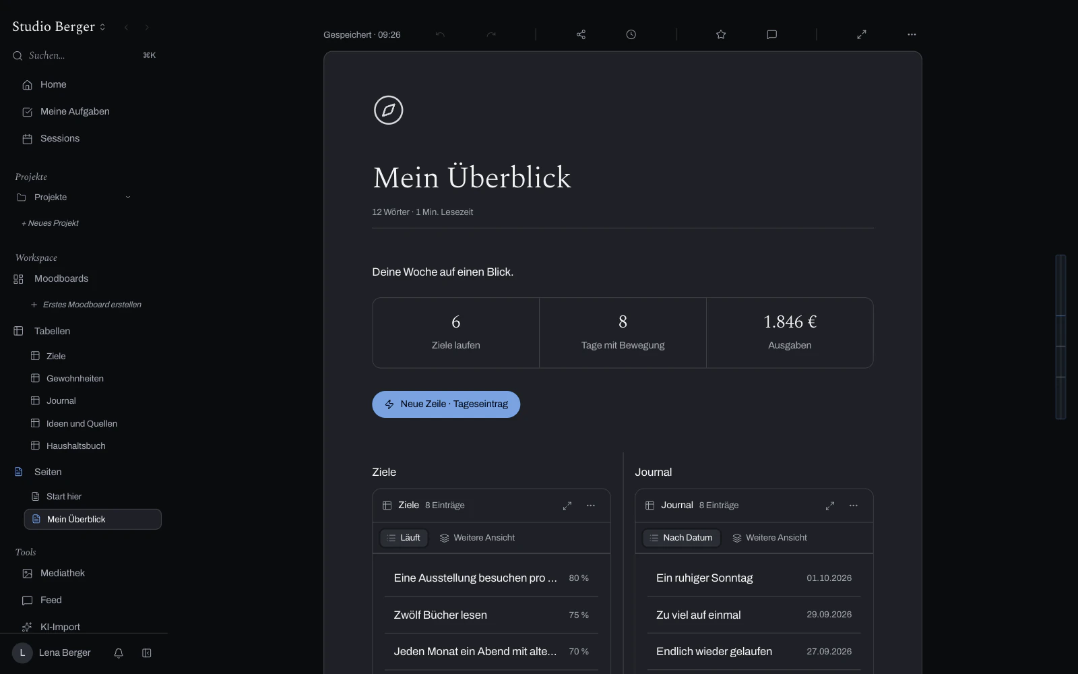1078x674 pixels.
Task: Click + Neues Projekt link
Action: click(x=50, y=223)
